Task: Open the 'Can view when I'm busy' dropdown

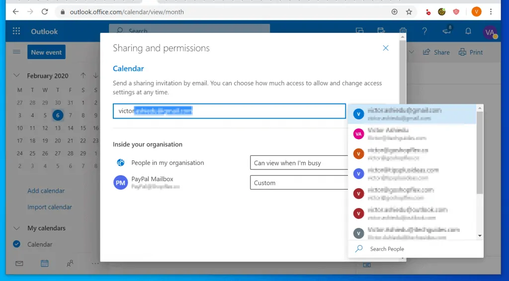Action: (298, 163)
